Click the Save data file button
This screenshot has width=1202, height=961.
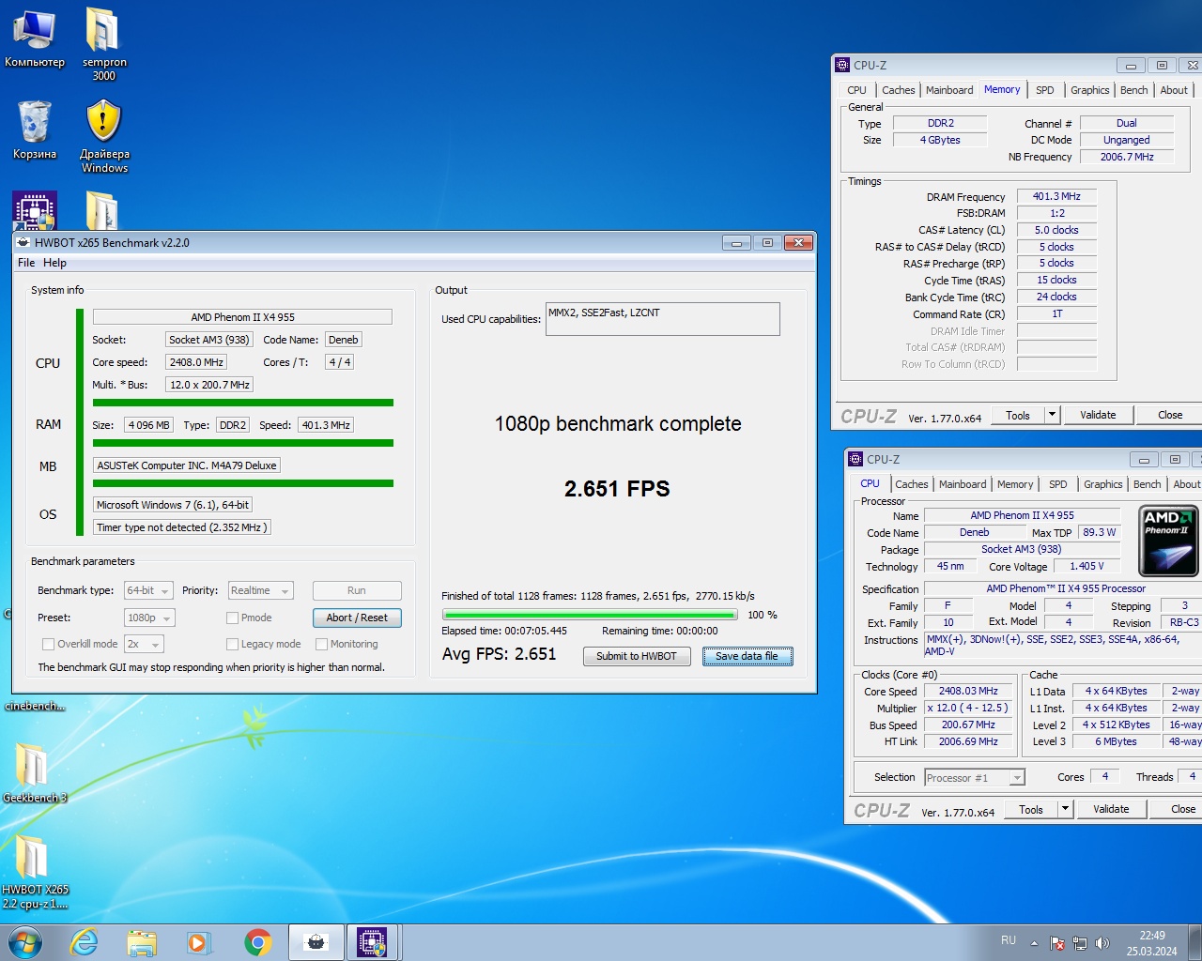click(x=747, y=656)
